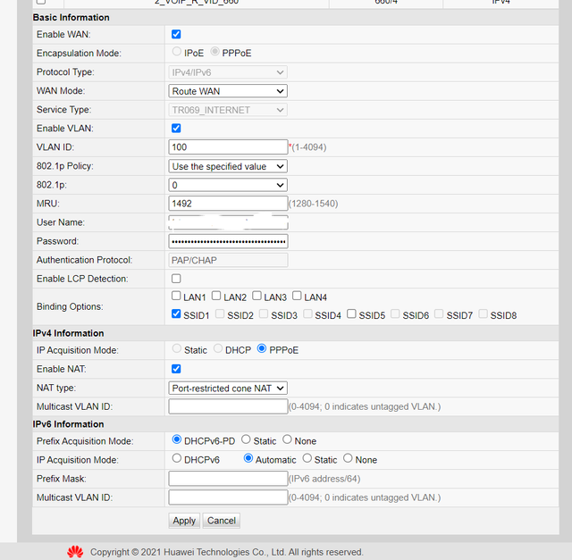572x560 pixels.
Task: Select Static IPv4 acquisition mode
Action: pos(177,348)
